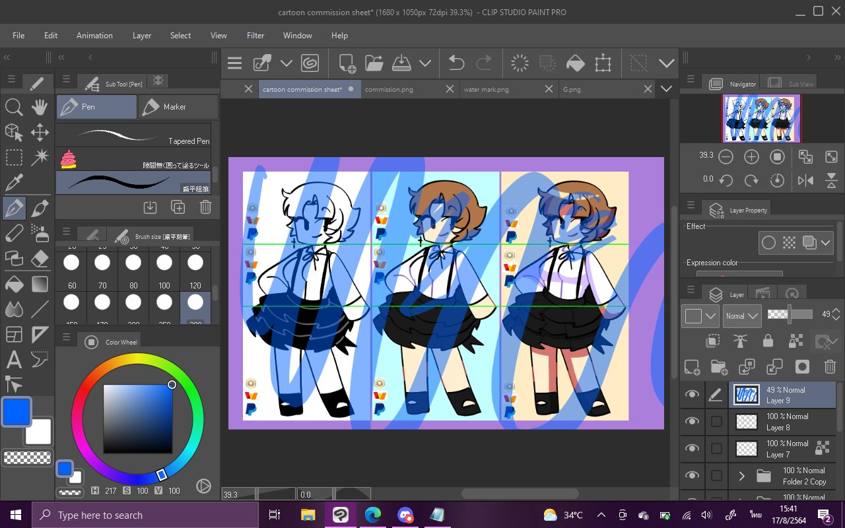Toggle Clip to layer below icon
The image size is (845, 528).
[712, 341]
